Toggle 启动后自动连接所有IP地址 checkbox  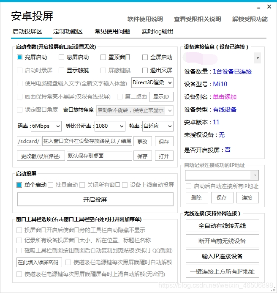point(188,186)
